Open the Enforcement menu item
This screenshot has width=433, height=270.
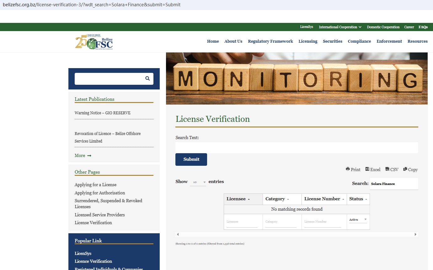[389, 41]
